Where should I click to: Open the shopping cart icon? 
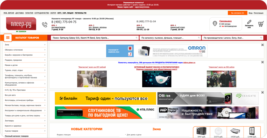coord(261,24)
